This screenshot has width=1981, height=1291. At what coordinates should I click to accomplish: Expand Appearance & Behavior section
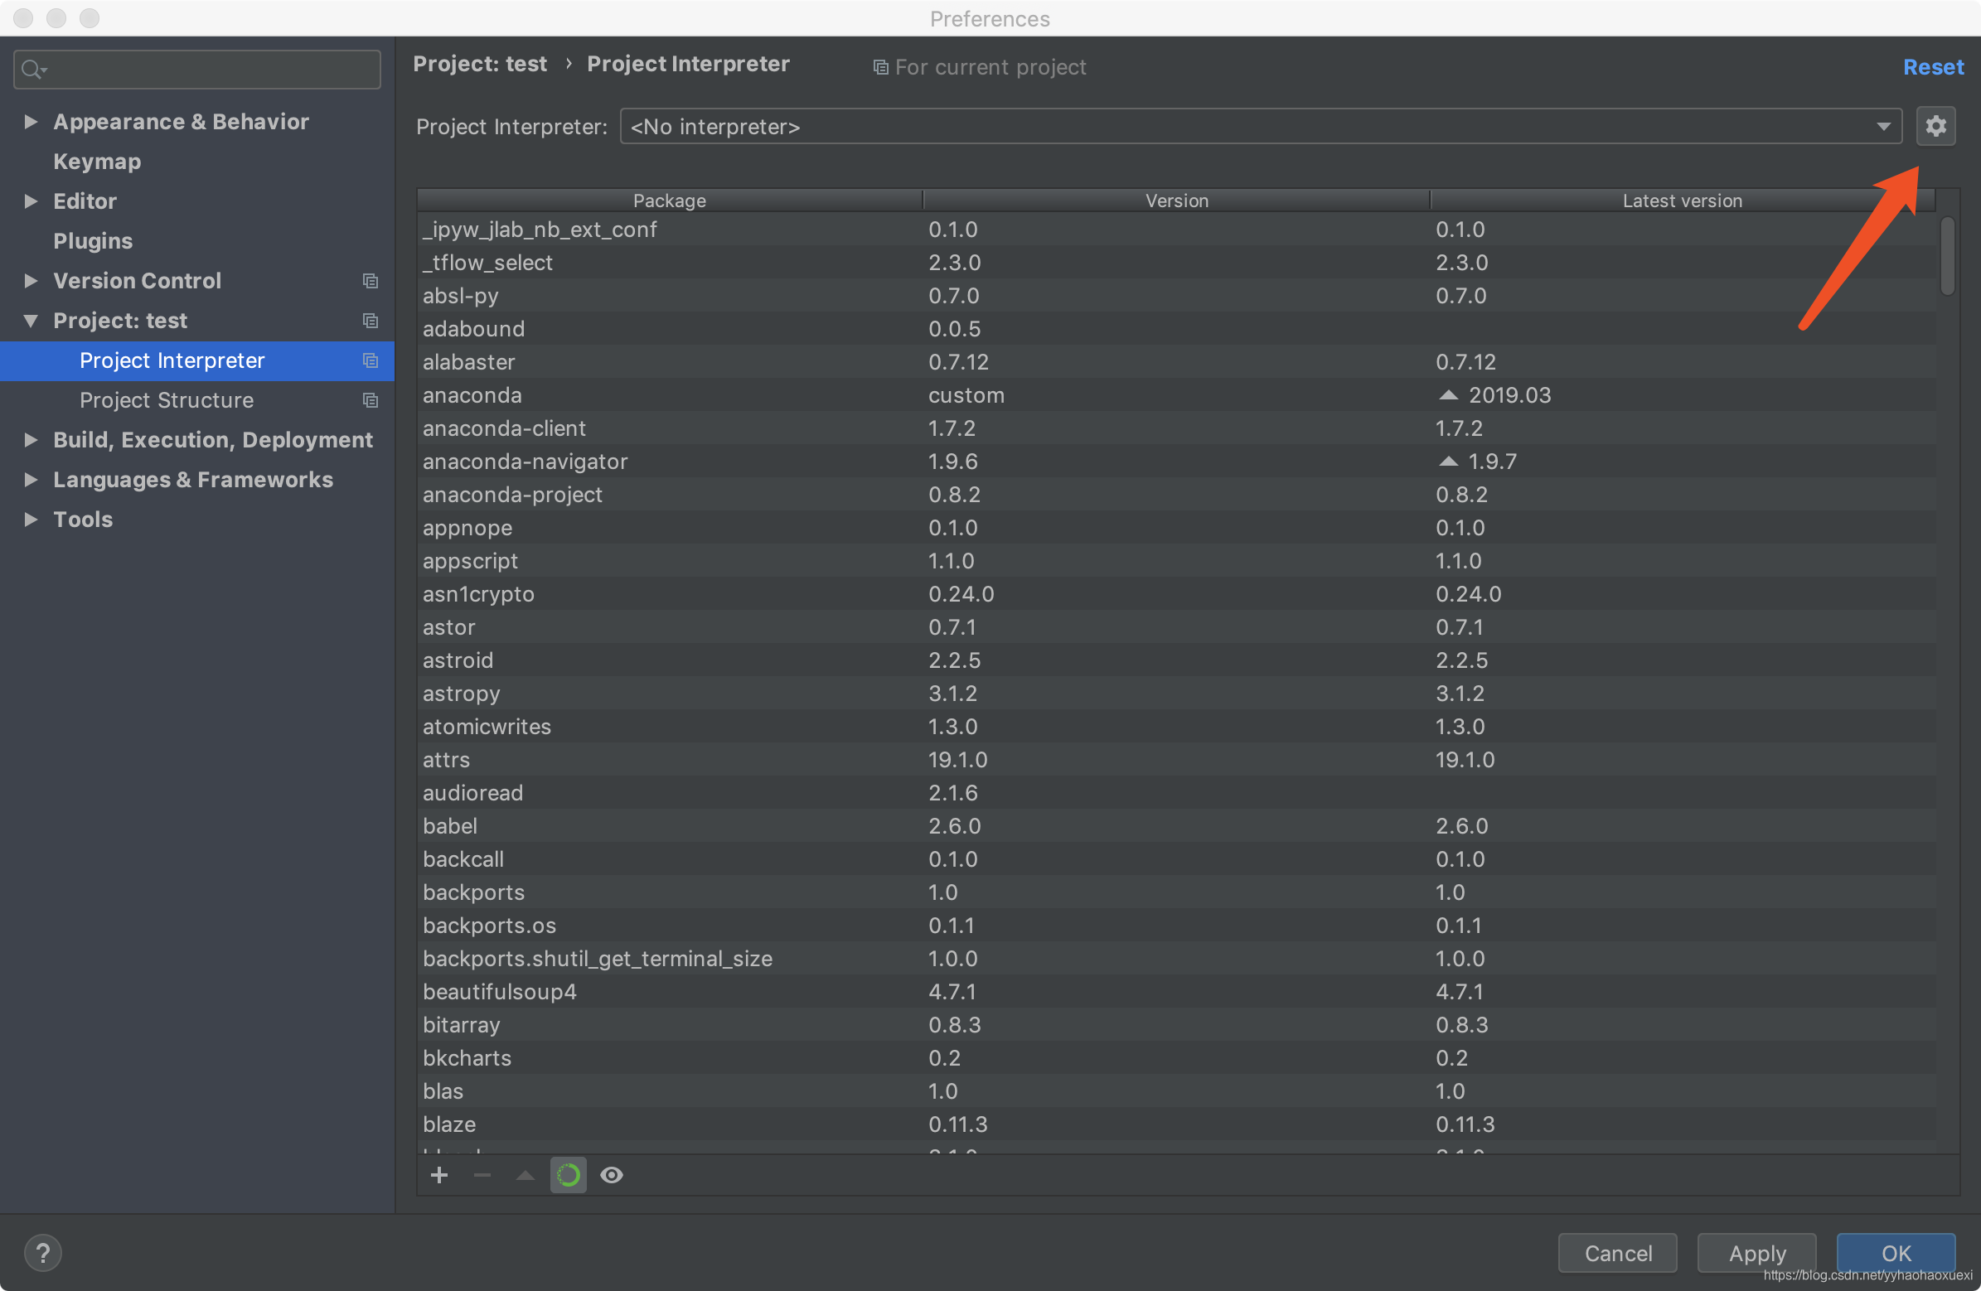(x=31, y=122)
